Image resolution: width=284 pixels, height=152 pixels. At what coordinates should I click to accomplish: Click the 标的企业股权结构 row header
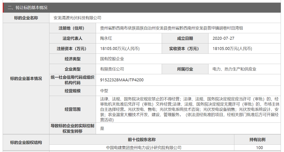(26, 143)
